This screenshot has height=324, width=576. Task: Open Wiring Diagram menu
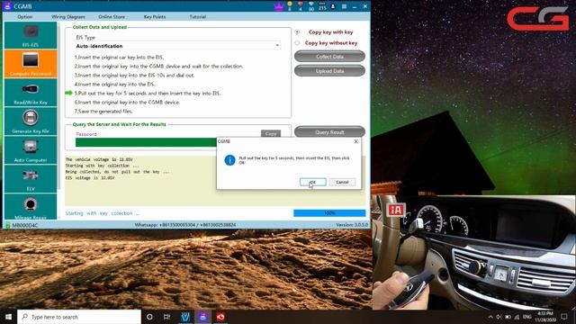tap(68, 17)
